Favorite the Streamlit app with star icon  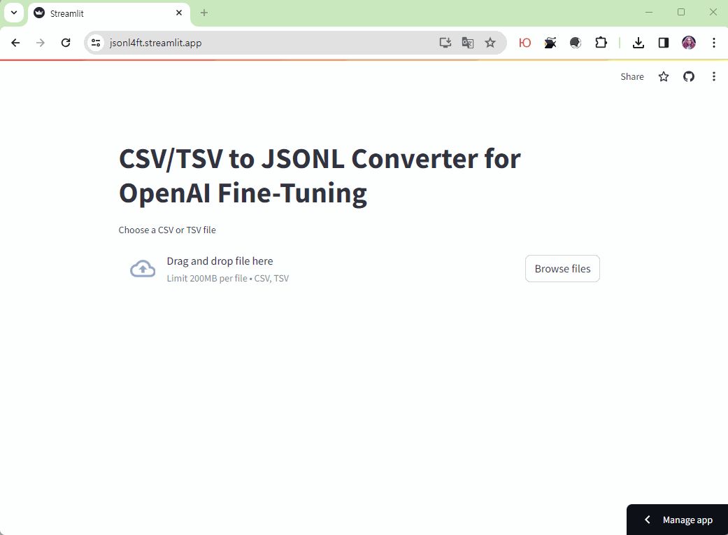(664, 77)
